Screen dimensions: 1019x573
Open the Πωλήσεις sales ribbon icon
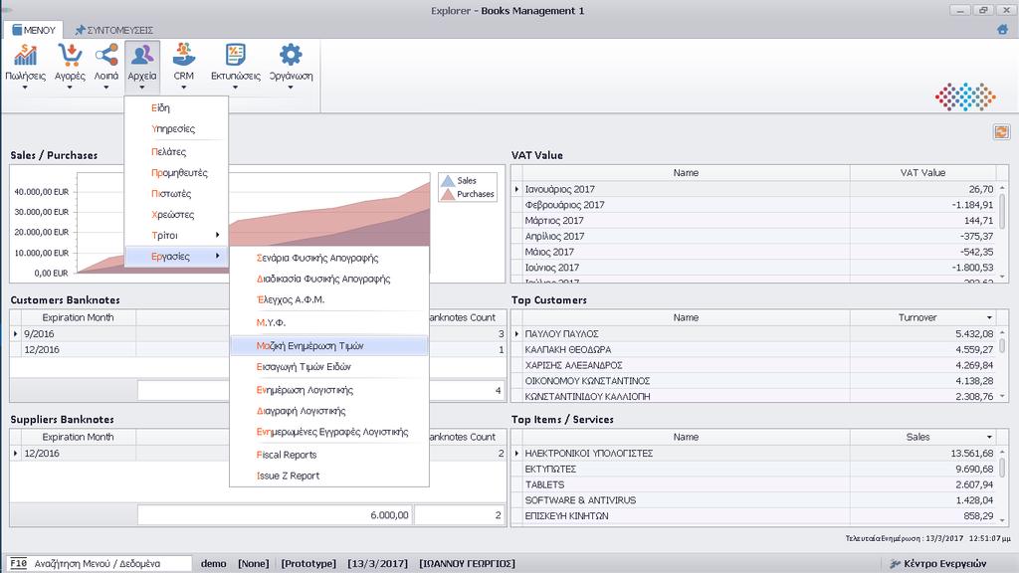25,55
